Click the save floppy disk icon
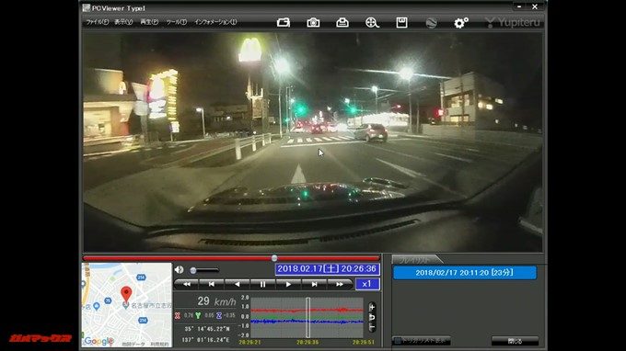 401,23
